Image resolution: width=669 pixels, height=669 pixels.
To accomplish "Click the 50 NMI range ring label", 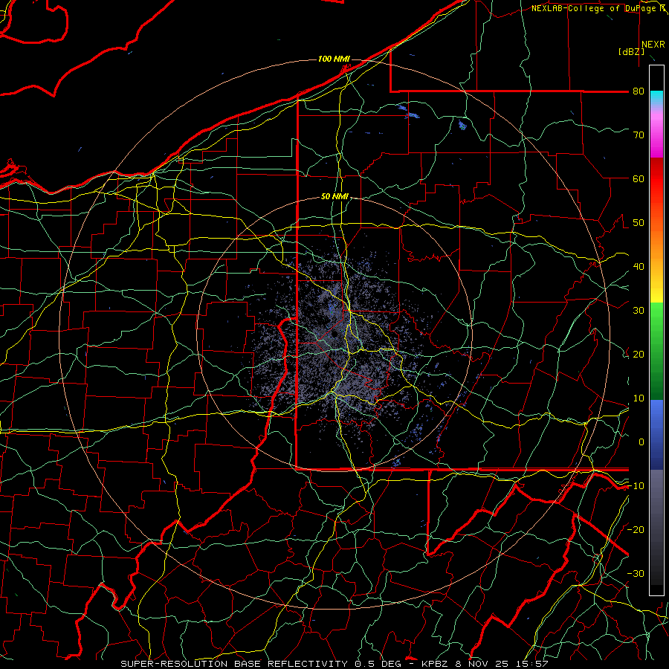I will point(334,197).
